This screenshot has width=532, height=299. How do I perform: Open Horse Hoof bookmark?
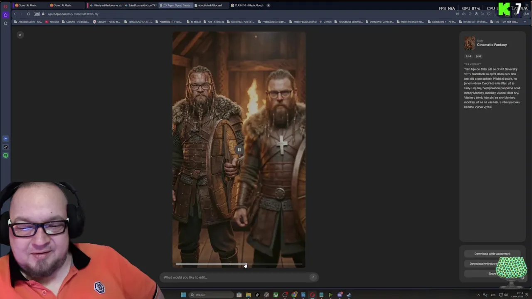click(x=410, y=22)
